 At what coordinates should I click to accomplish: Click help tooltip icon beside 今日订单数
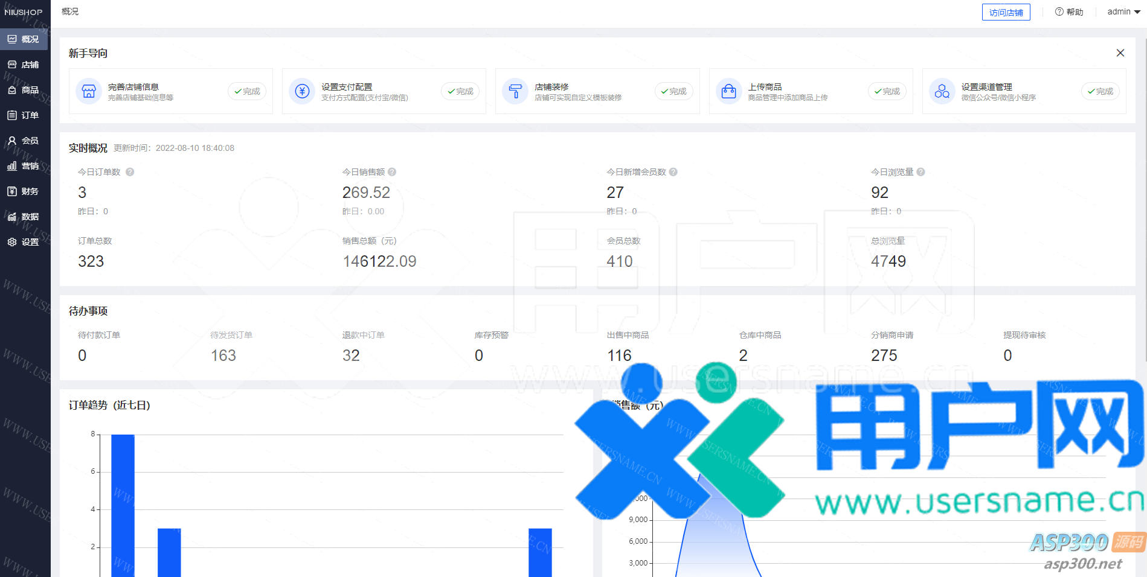[130, 172]
